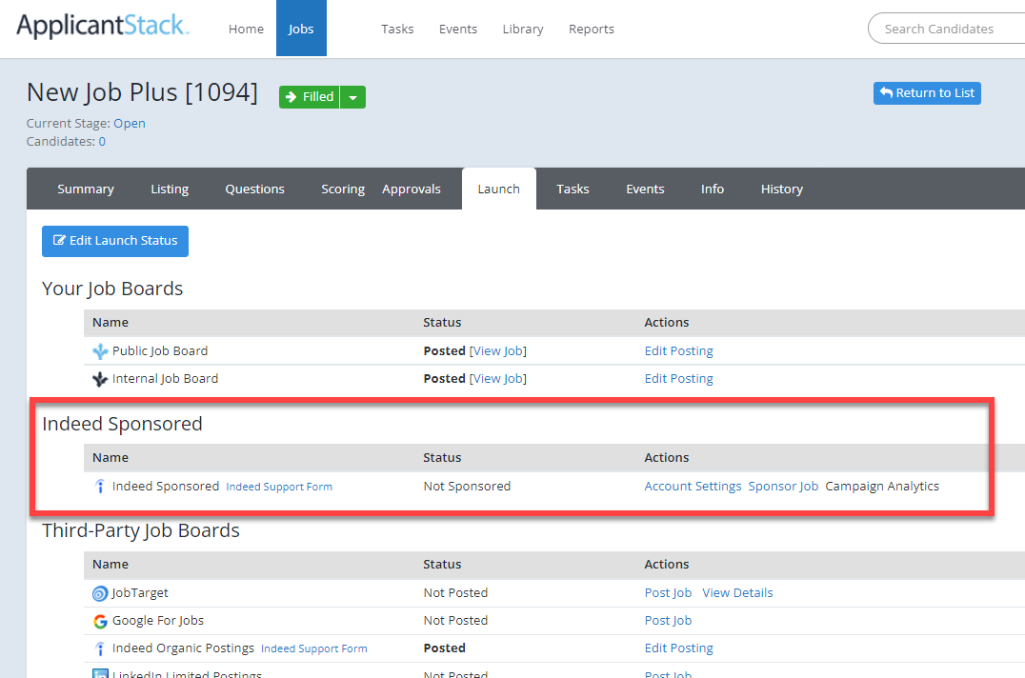Viewport: 1025px width, 678px height.
Task: Switch to the Questions tab
Action: [x=254, y=189]
